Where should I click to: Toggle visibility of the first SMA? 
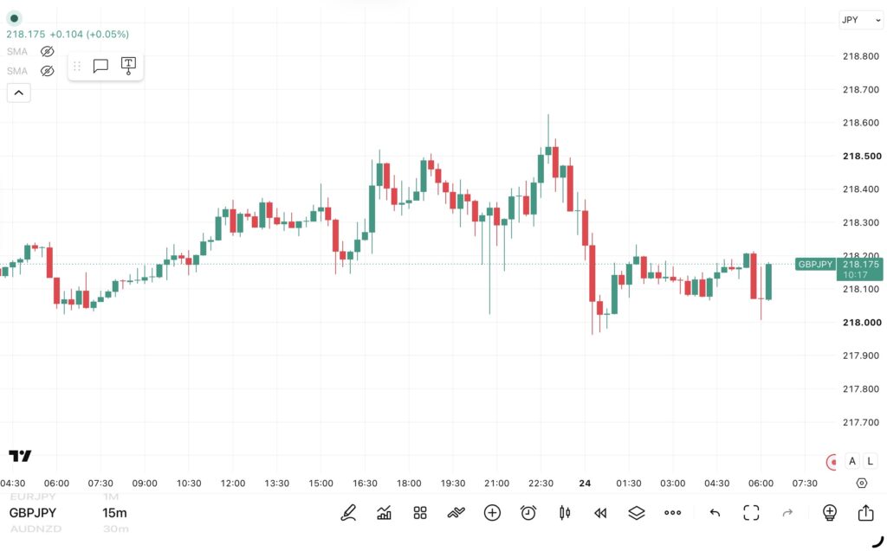pyautogui.click(x=48, y=51)
